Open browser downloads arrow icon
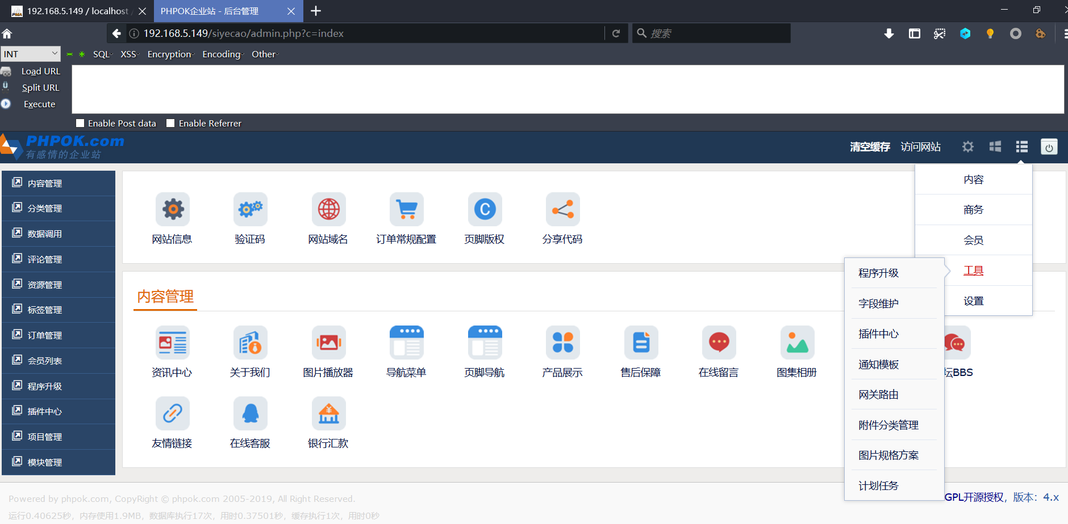 pos(889,33)
